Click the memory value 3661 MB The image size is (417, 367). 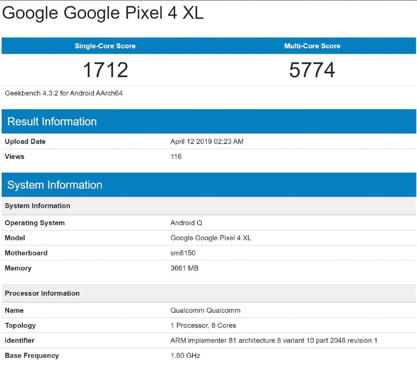(x=184, y=268)
